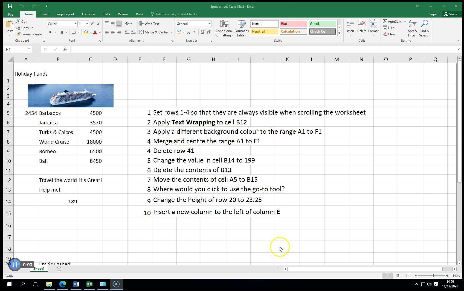Apply italic formatting with the I icon
Screen dimensions: 464x291
(x=56, y=32)
